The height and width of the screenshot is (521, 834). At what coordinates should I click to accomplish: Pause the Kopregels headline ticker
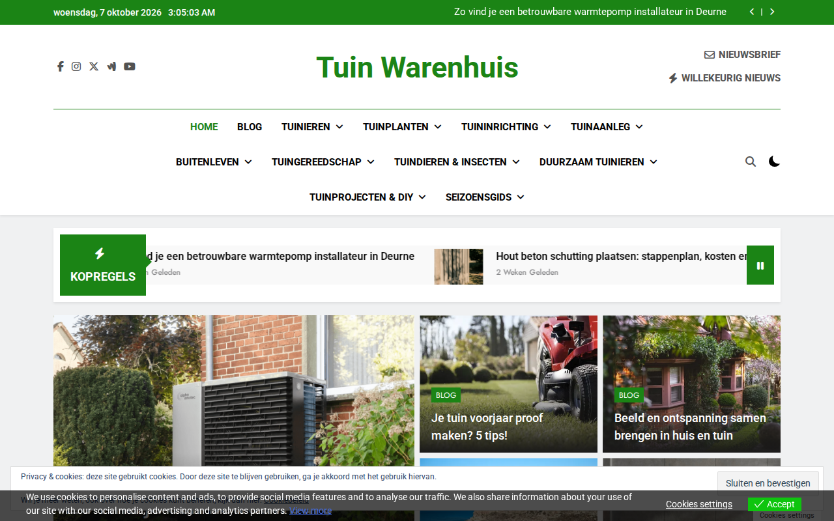760,265
